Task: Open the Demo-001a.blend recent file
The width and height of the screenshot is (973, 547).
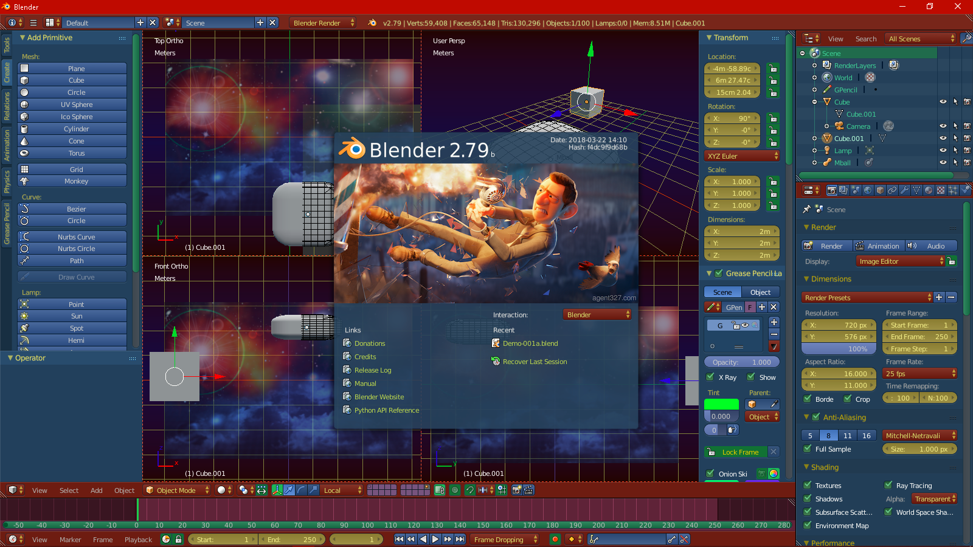Action: [530, 343]
